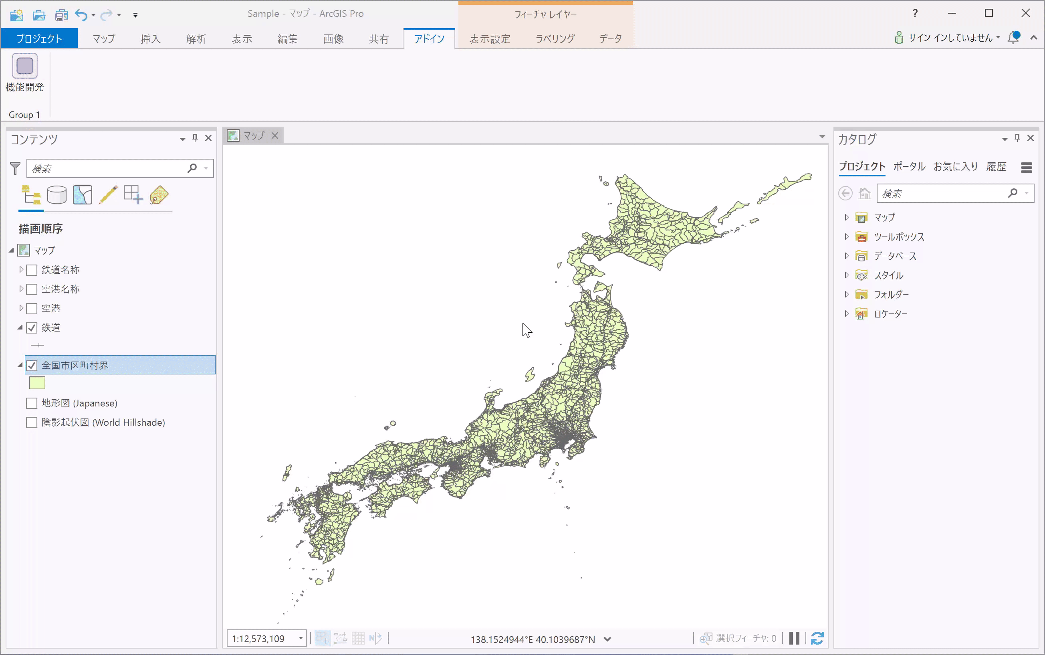Select List By Data Source icon
1045x655 pixels.
[57, 195]
